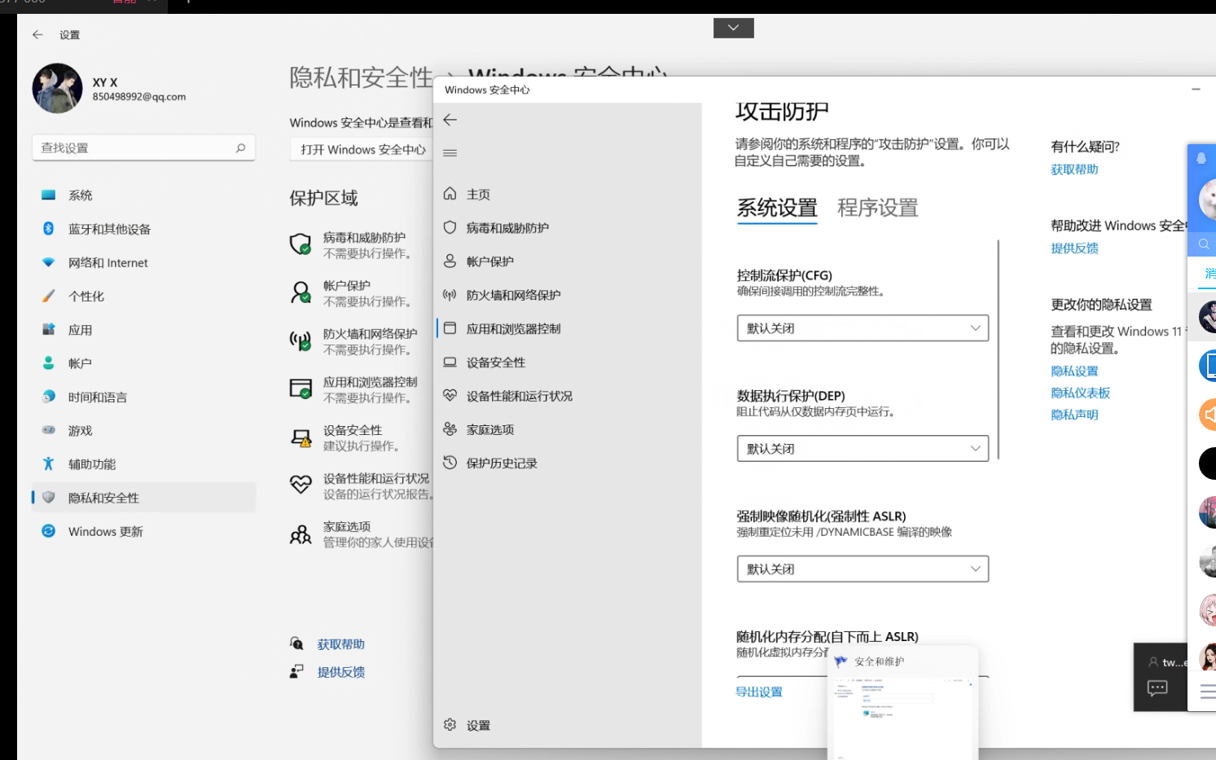Click 打开 Windows 安全中心 button in Settings
1216x760 pixels.
point(362,149)
